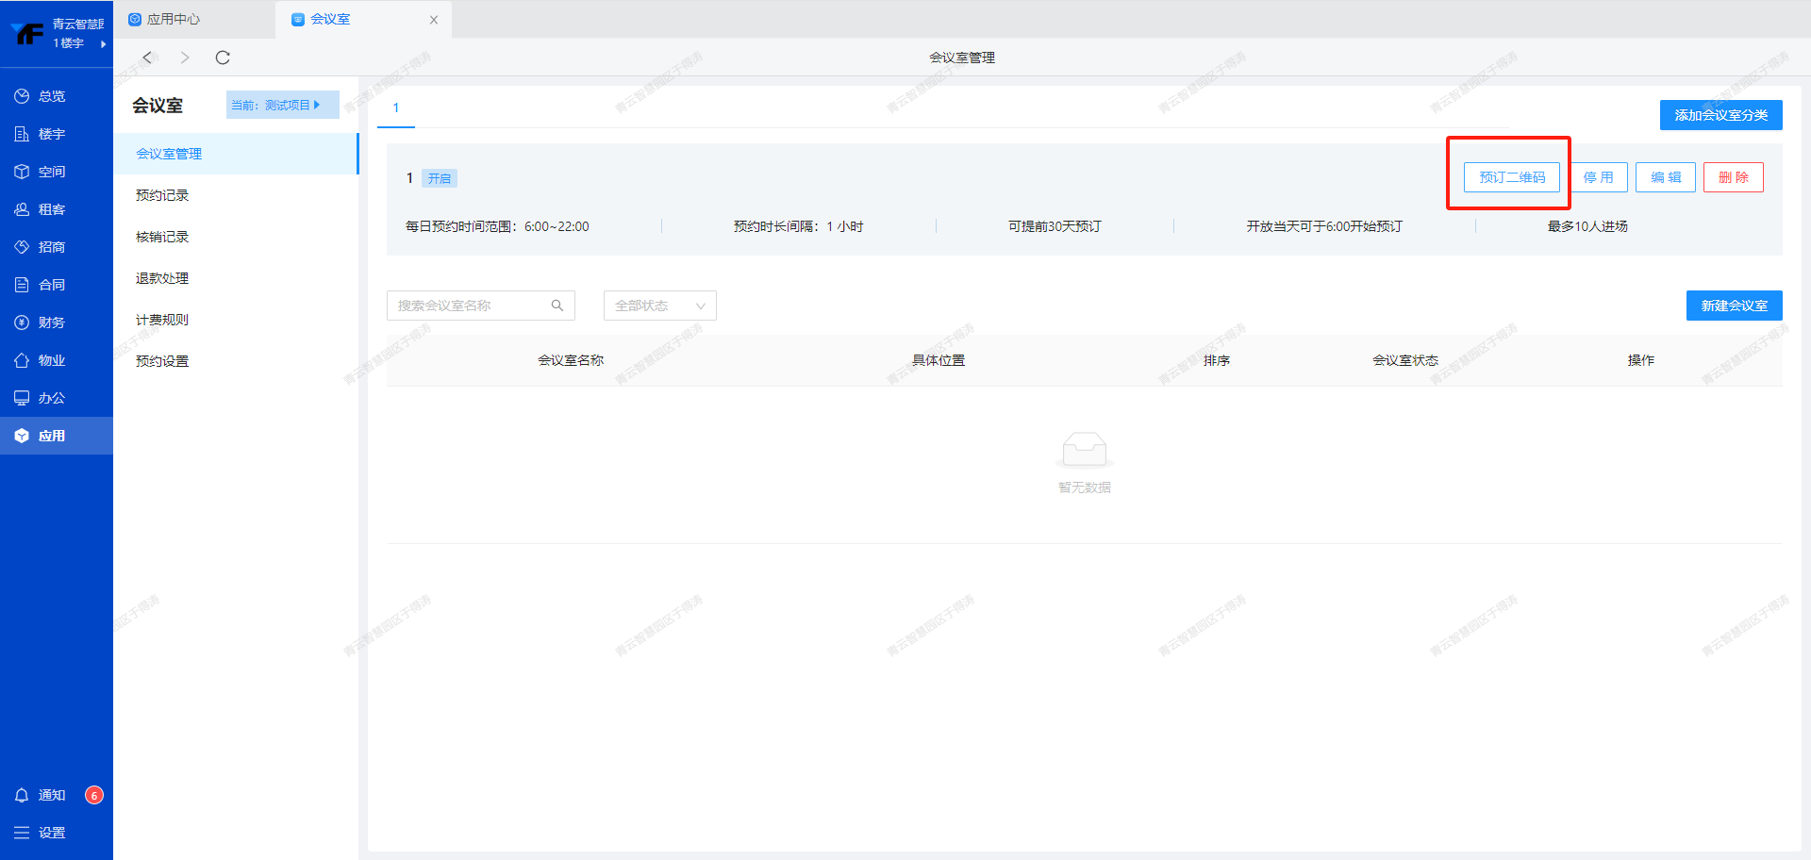The width and height of the screenshot is (1811, 860).
Task: Open 预约记录 in the side menu
Action: [x=162, y=195]
